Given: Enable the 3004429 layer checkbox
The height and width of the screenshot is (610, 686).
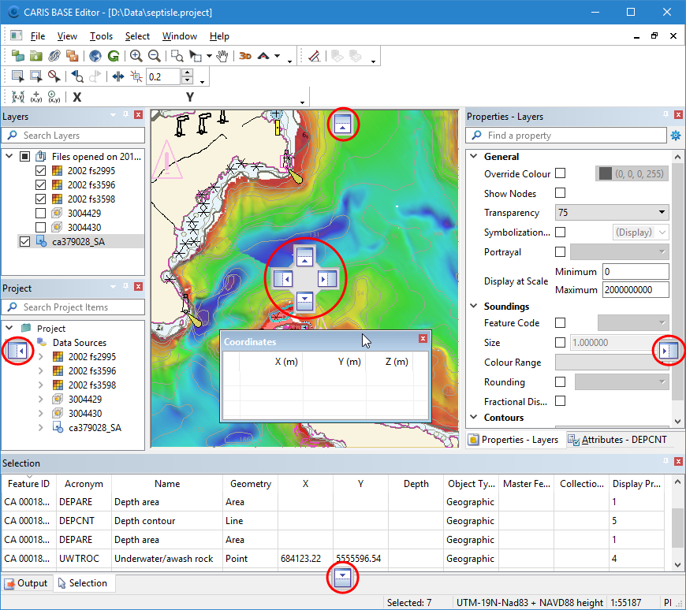Looking at the screenshot, I should (41, 214).
